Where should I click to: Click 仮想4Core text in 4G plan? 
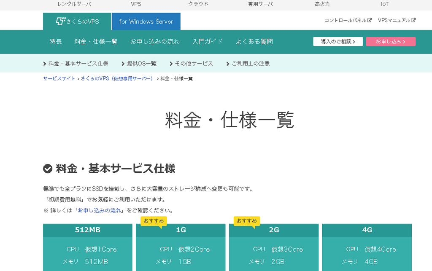click(380, 249)
